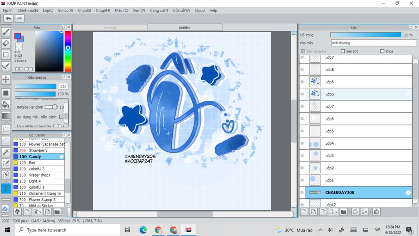
Task: Open brush folder icon in brush panel
Action: (x=57, y=212)
